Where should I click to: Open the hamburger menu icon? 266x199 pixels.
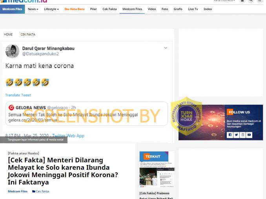coord(260,1)
